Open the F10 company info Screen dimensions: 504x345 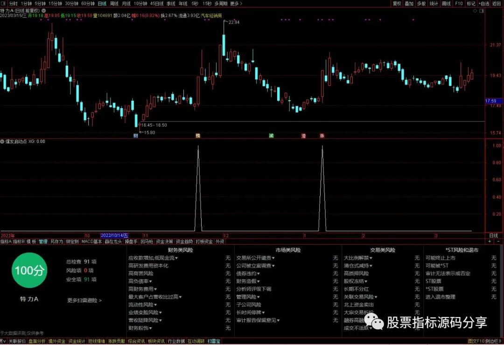(459, 4)
